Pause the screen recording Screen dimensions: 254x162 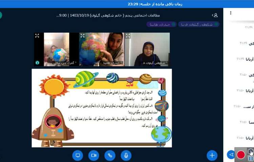pos(251,158)
